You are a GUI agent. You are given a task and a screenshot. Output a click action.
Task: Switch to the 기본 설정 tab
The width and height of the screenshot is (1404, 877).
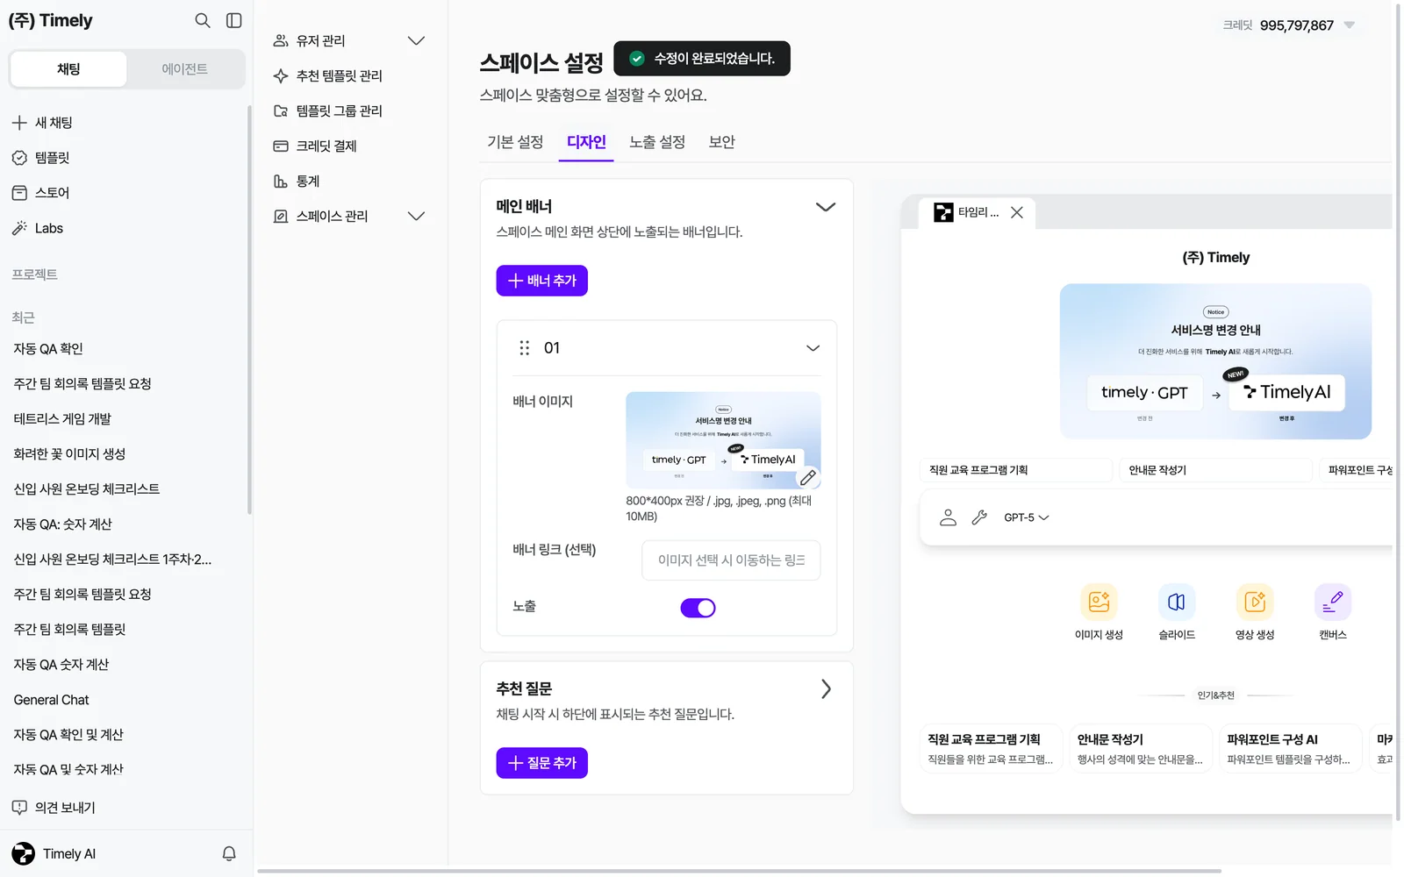[x=515, y=142]
